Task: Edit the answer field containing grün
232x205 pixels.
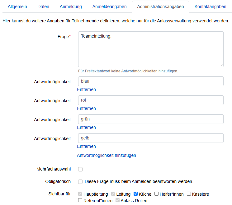Action: coord(151,119)
